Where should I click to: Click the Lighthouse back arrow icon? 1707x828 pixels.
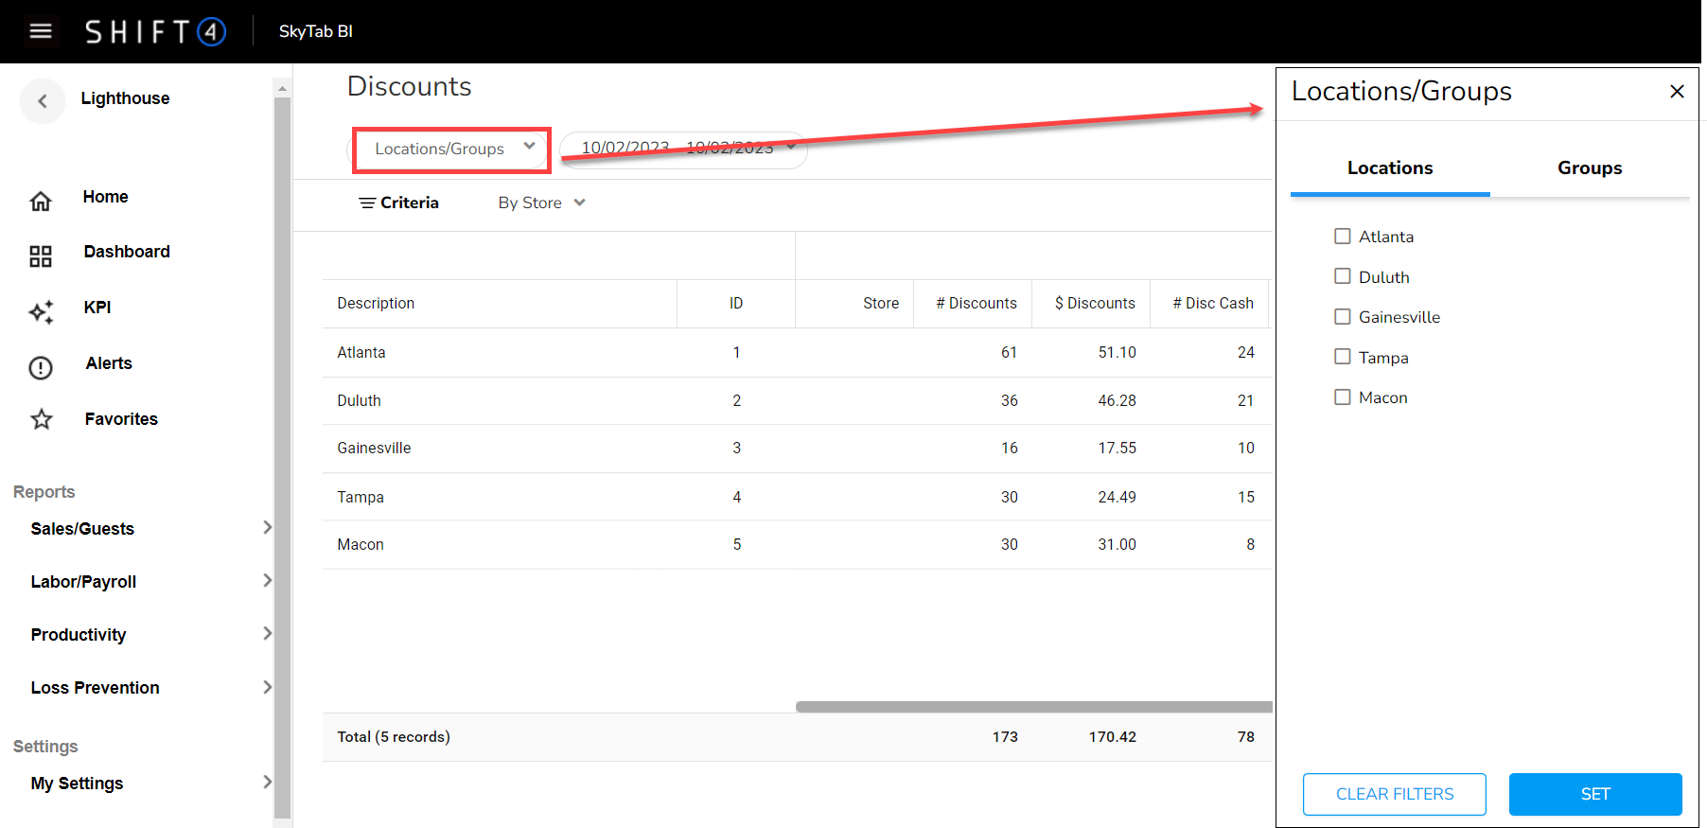[43, 100]
